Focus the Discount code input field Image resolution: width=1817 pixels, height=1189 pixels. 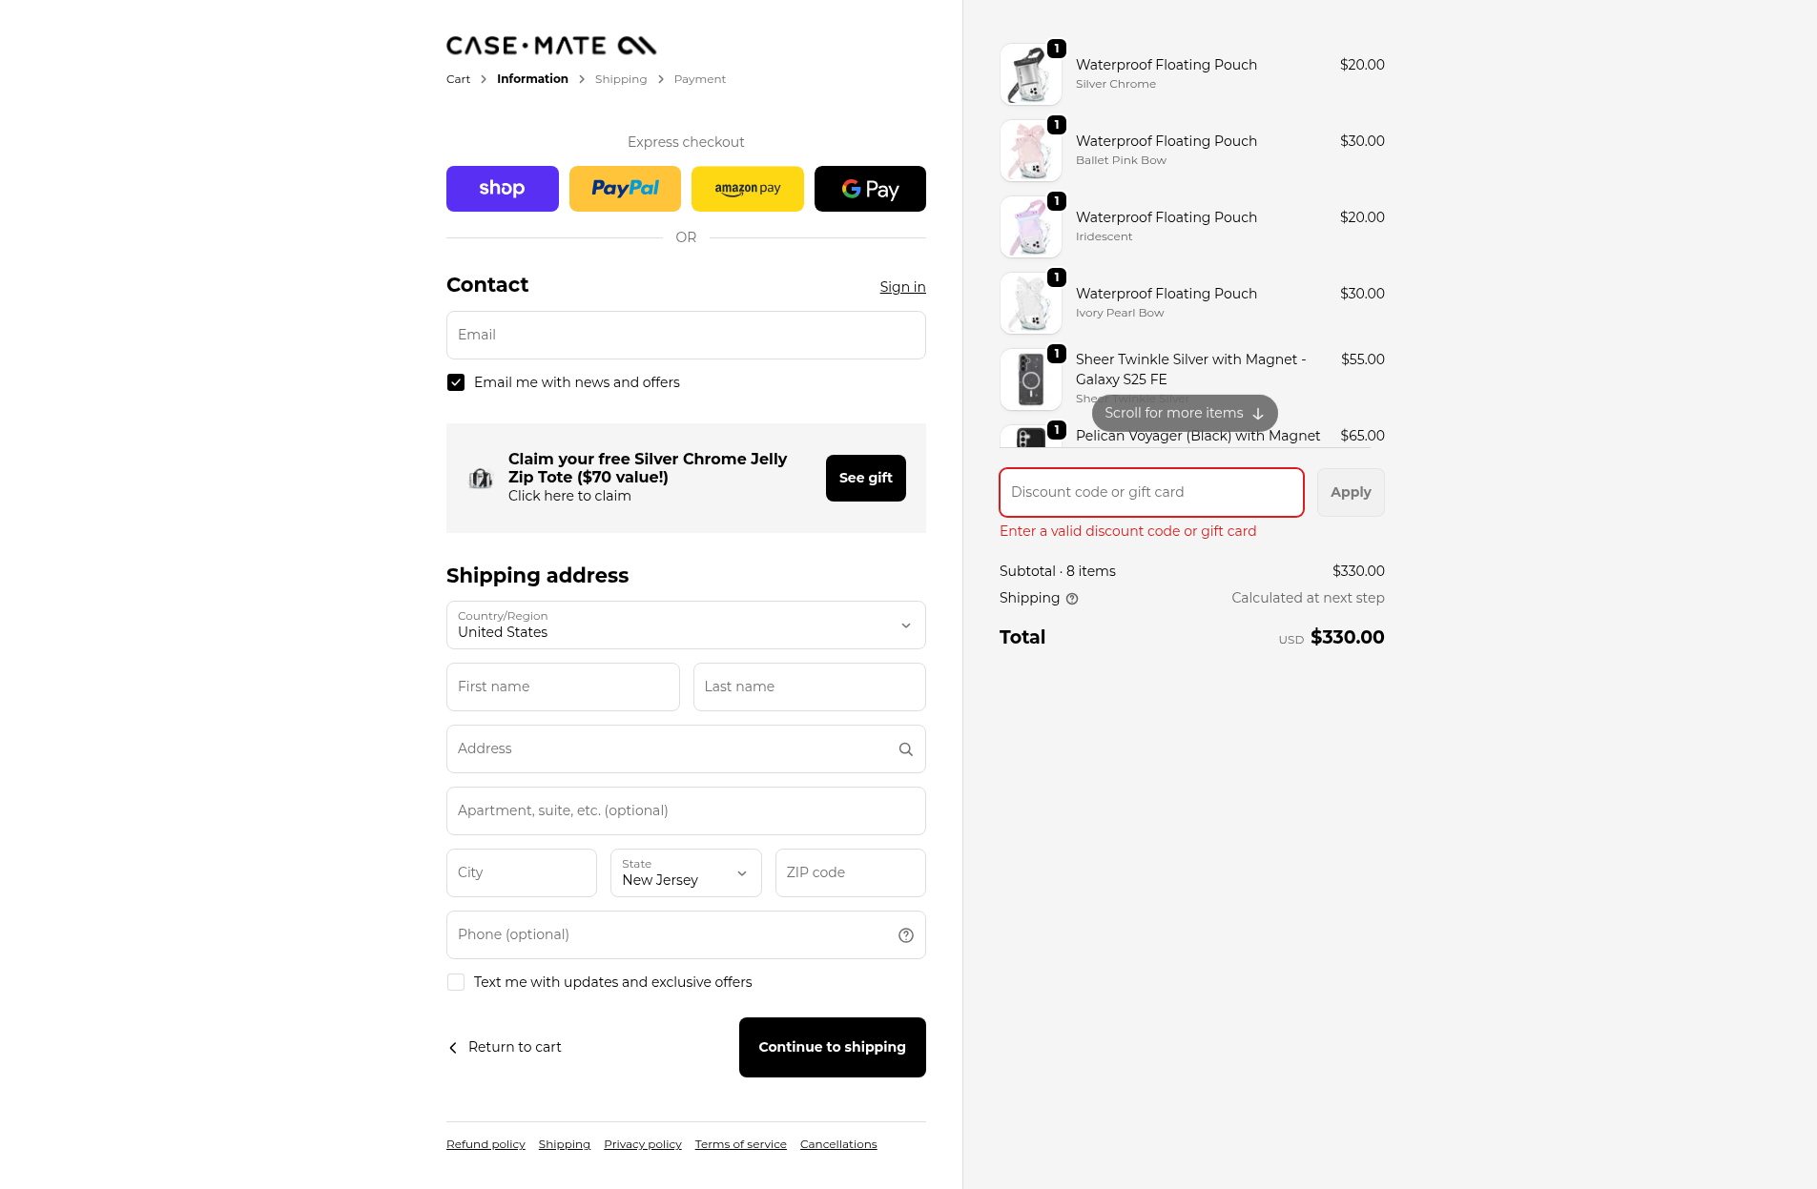(x=1150, y=492)
